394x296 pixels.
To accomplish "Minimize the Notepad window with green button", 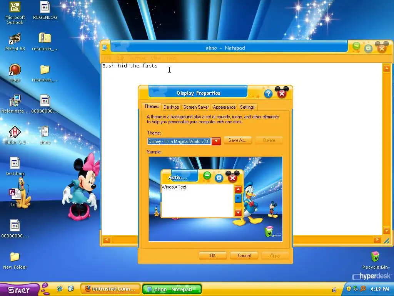I will coord(356,47).
